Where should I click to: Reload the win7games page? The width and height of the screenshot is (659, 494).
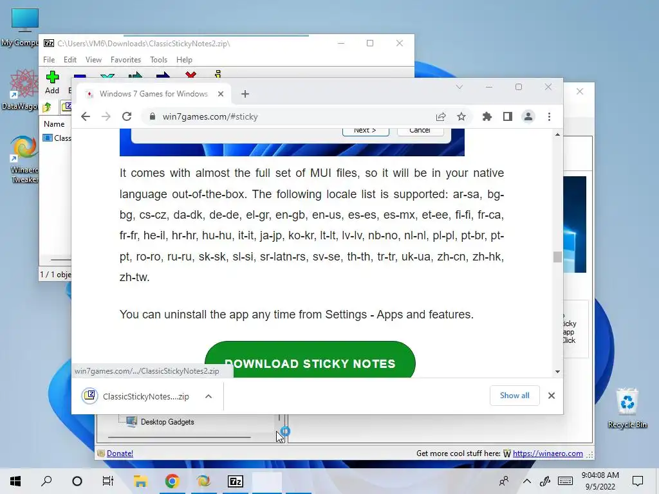(127, 116)
